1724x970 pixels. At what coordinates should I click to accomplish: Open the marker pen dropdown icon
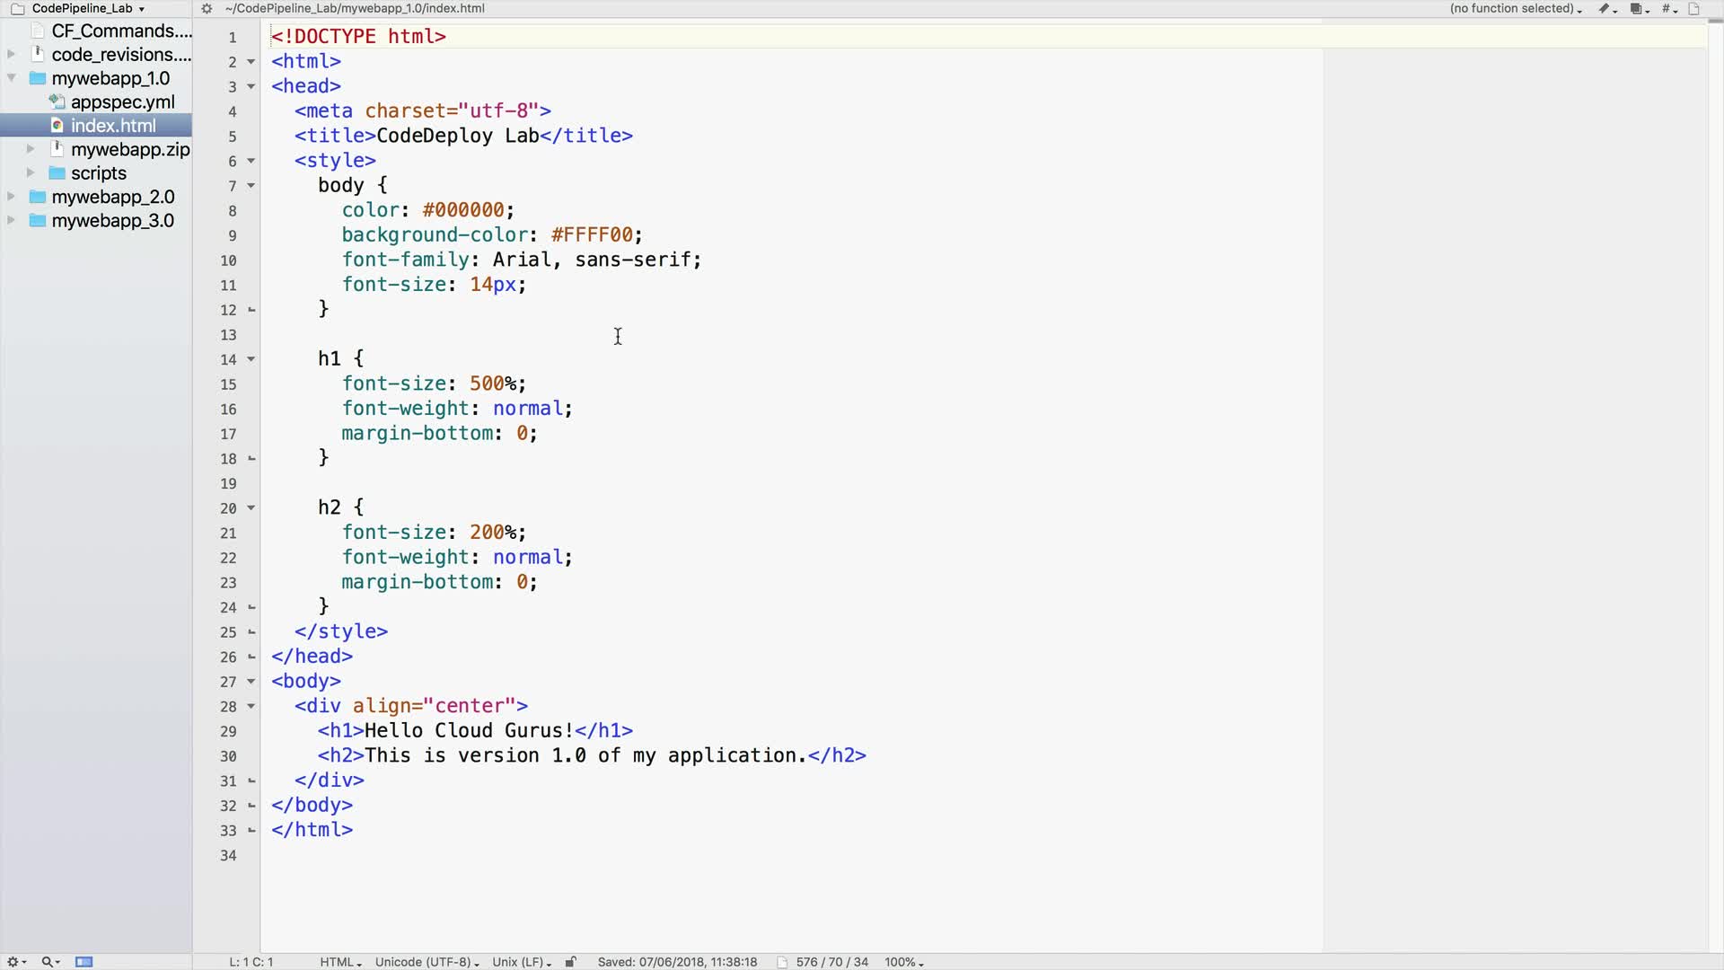[x=1605, y=9]
